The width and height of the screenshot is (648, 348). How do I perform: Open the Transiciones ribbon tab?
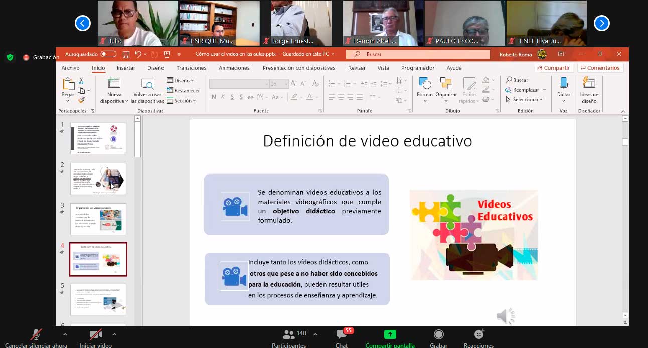click(x=191, y=68)
